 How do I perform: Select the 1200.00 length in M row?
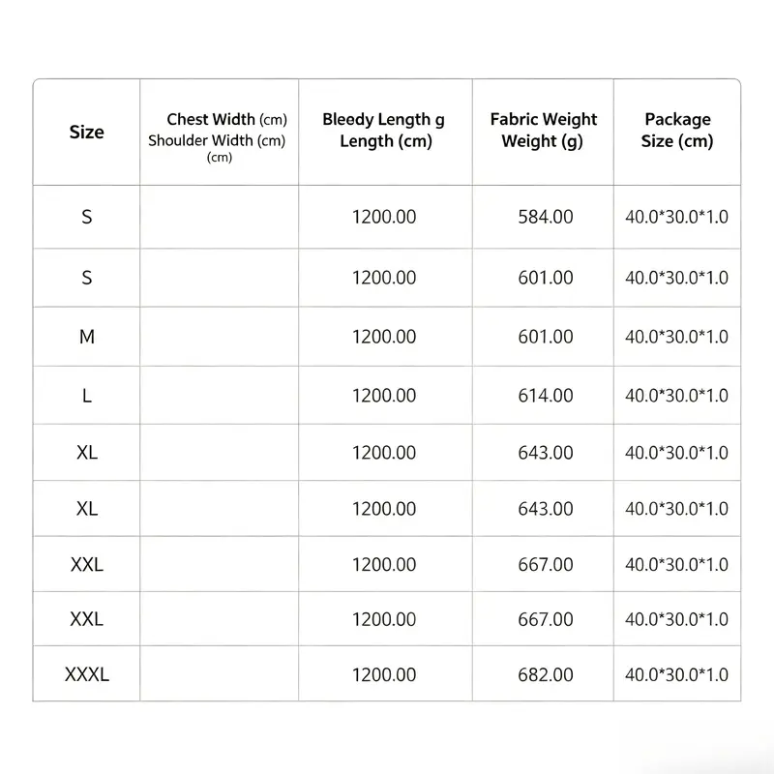pos(384,337)
